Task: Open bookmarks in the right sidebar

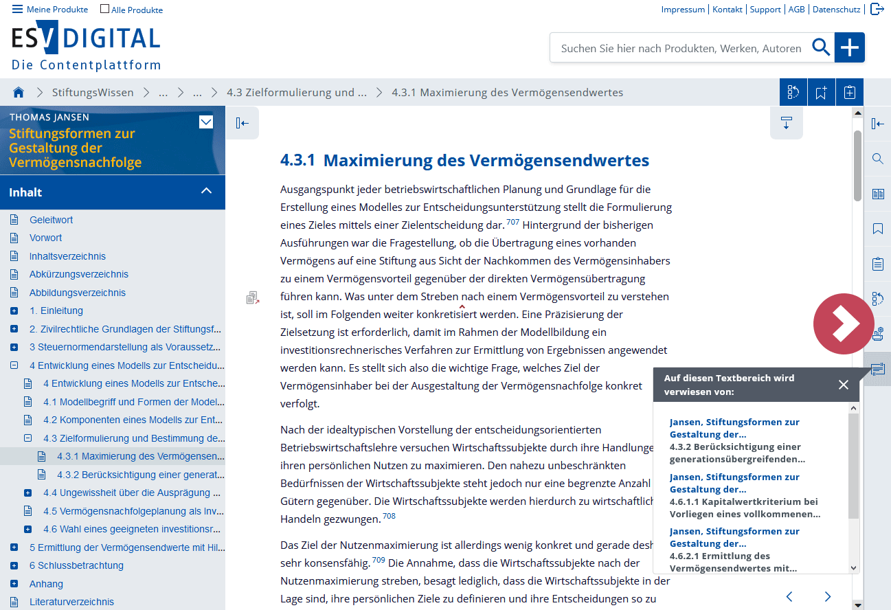Action: click(x=877, y=229)
